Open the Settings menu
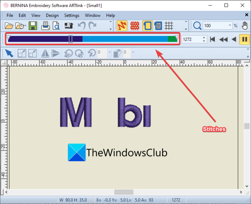This screenshot has width=251, height=204. click(x=72, y=15)
